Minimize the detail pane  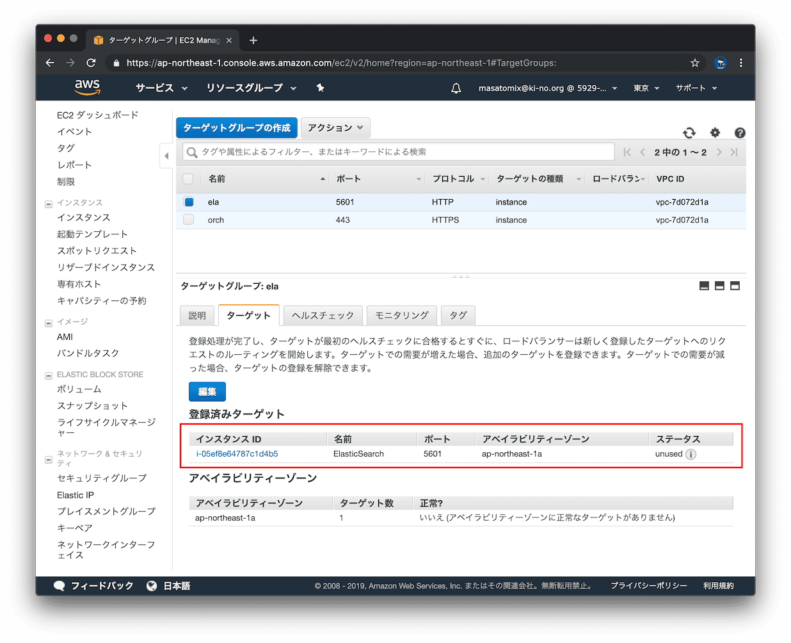704,286
